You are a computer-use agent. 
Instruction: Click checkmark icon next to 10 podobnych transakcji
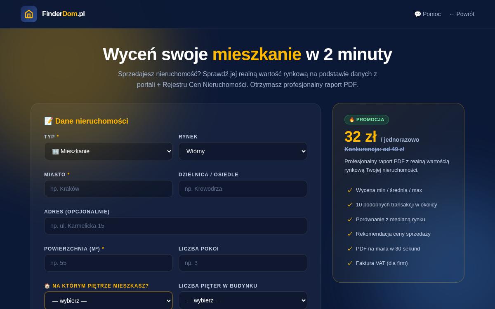coord(350,205)
